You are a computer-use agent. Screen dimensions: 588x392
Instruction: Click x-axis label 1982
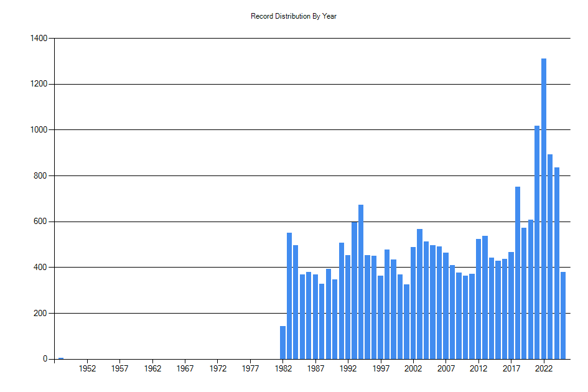pos(282,369)
